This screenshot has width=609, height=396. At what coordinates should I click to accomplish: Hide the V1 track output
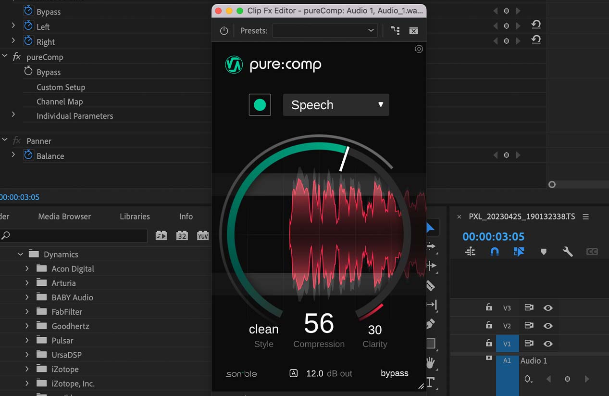(x=548, y=344)
